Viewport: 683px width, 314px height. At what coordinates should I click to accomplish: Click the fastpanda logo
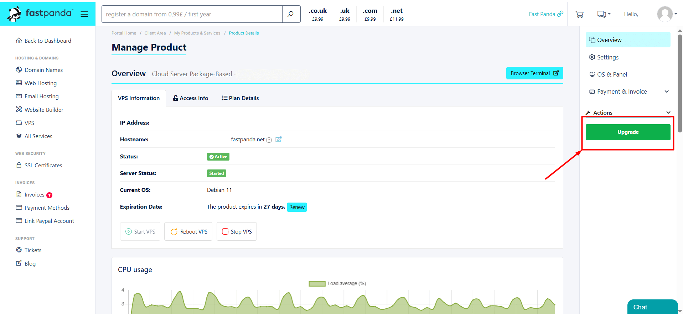click(x=40, y=14)
